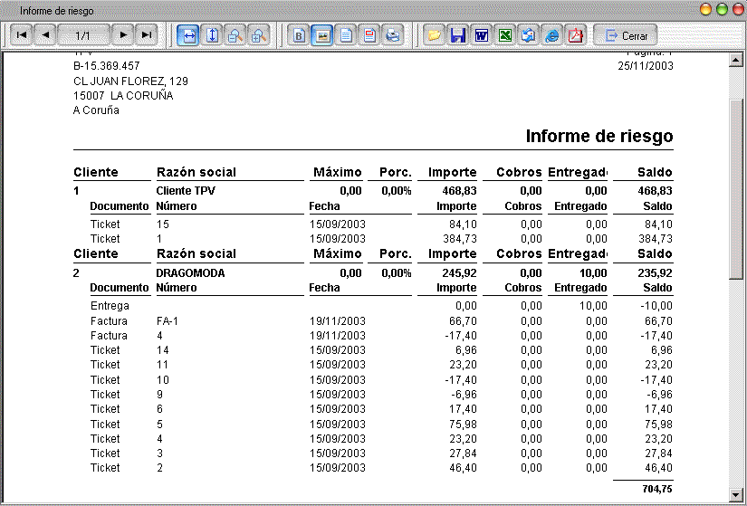Zoom in on the report preview

(x=259, y=35)
